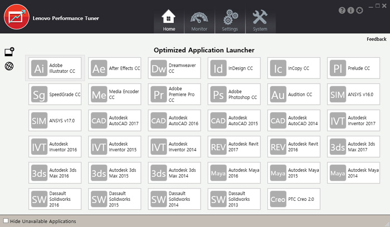Click the Feedback link
The image size is (390, 227).
tap(376, 39)
